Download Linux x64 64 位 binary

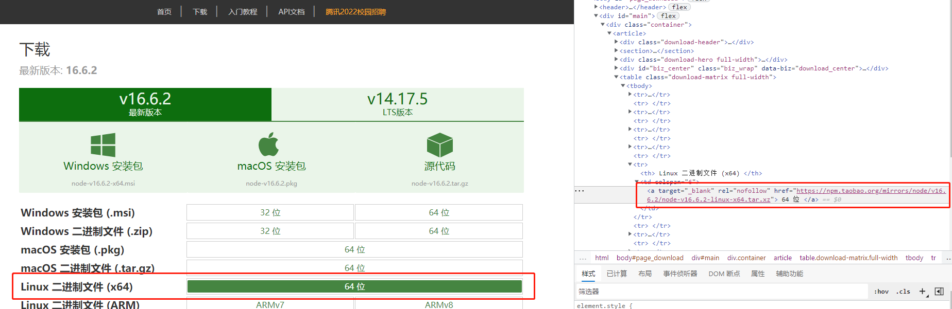354,286
